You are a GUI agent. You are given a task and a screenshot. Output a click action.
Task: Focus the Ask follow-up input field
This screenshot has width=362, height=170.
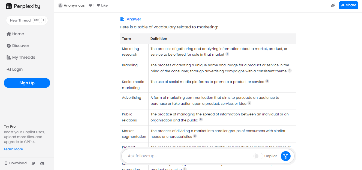point(188,156)
